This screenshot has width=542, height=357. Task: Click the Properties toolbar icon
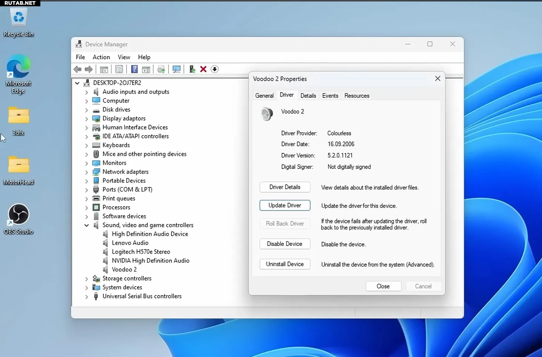pos(119,69)
